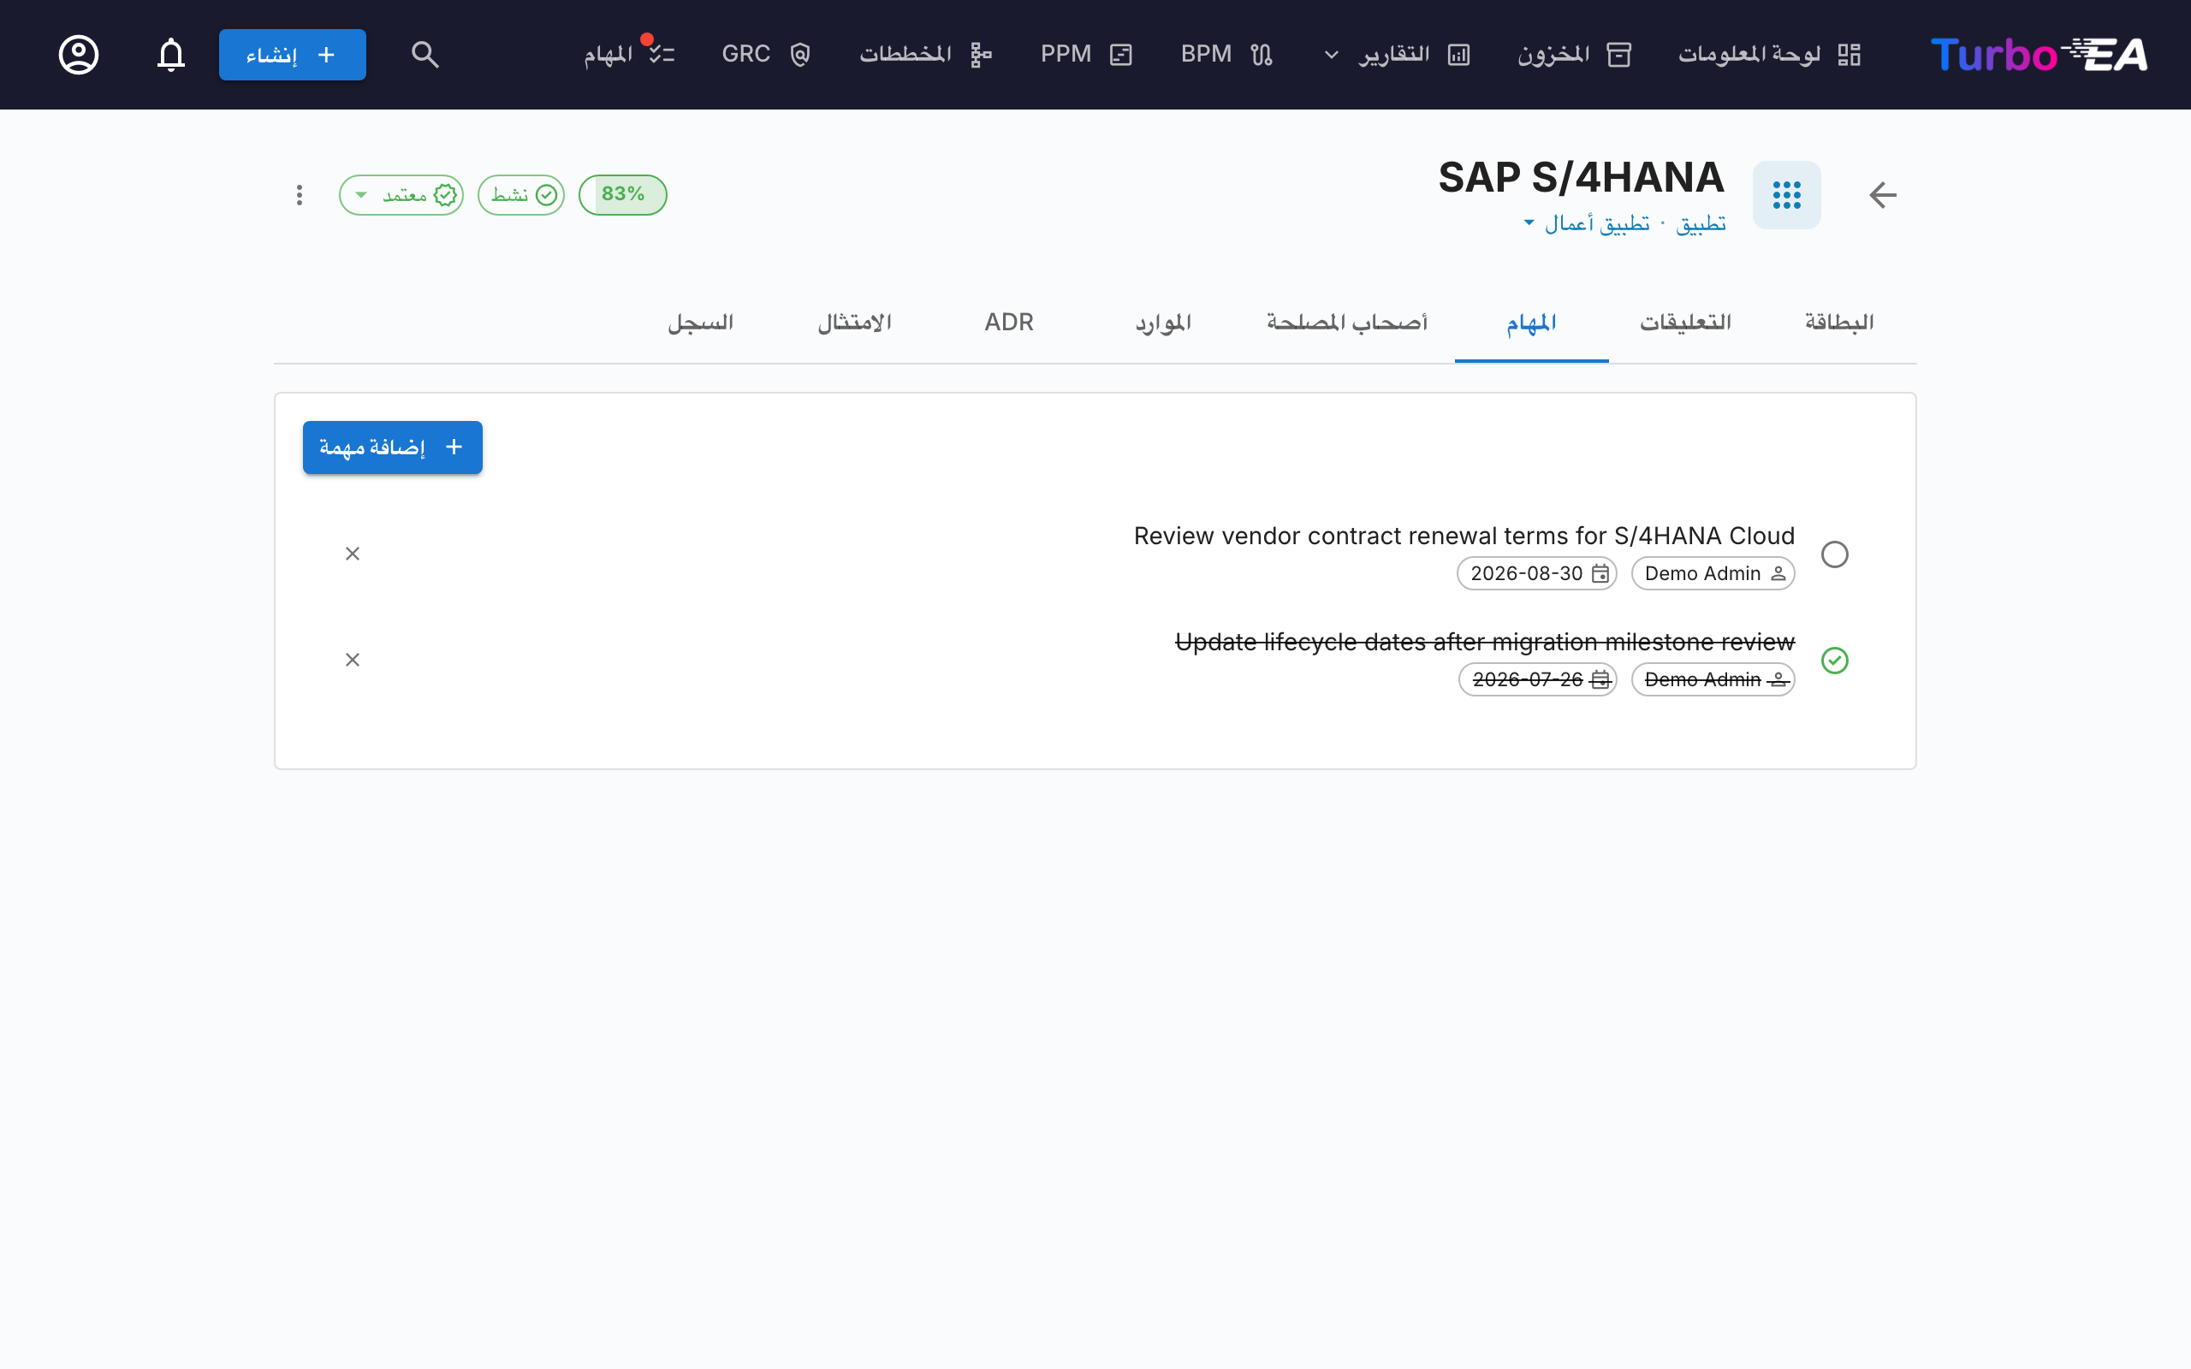
Task: Mark the vendor contract renewal task complete
Action: pyautogui.click(x=1834, y=554)
